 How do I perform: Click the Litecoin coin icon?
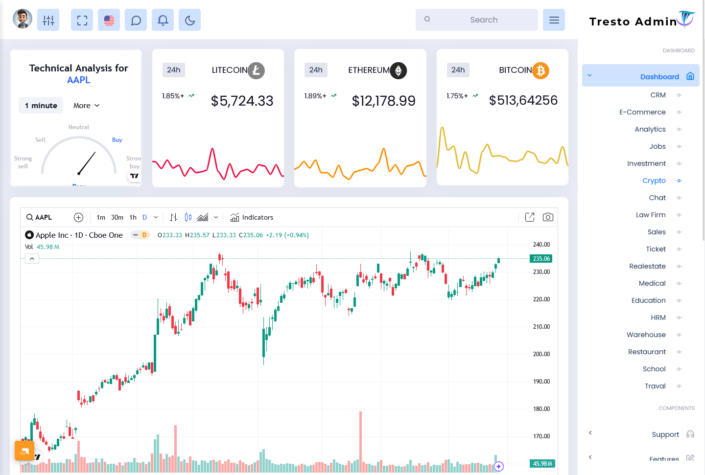[x=256, y=70]
